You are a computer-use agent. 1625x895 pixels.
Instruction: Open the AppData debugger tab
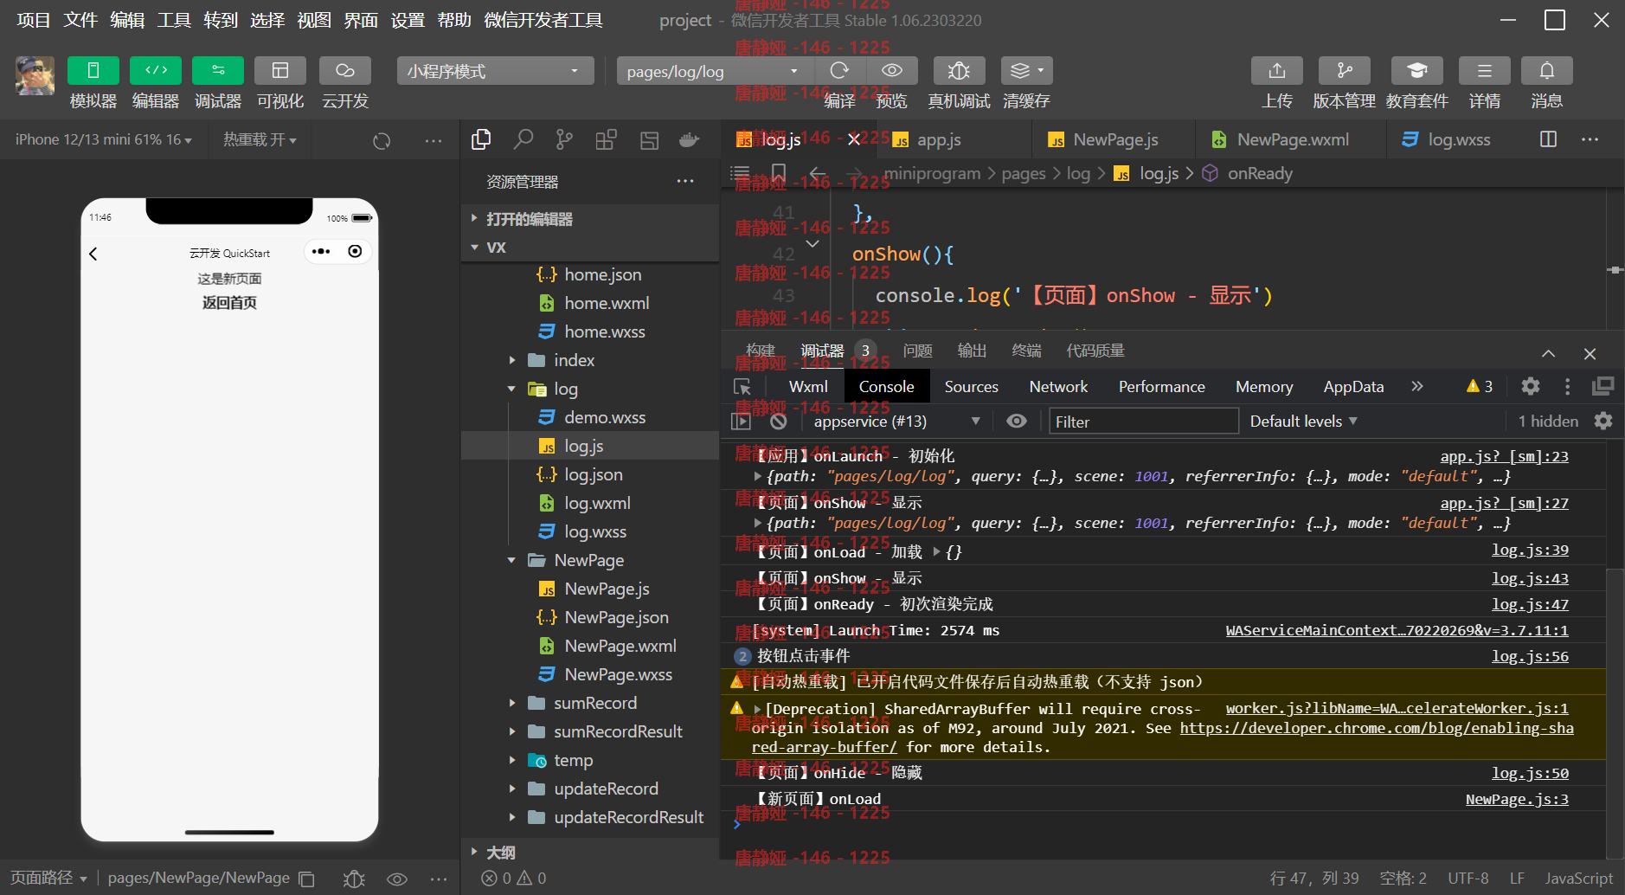[1353, 387]
